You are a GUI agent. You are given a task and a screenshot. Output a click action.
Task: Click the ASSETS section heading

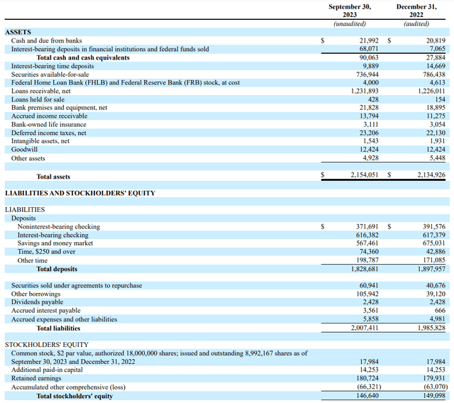coord(18,32)
